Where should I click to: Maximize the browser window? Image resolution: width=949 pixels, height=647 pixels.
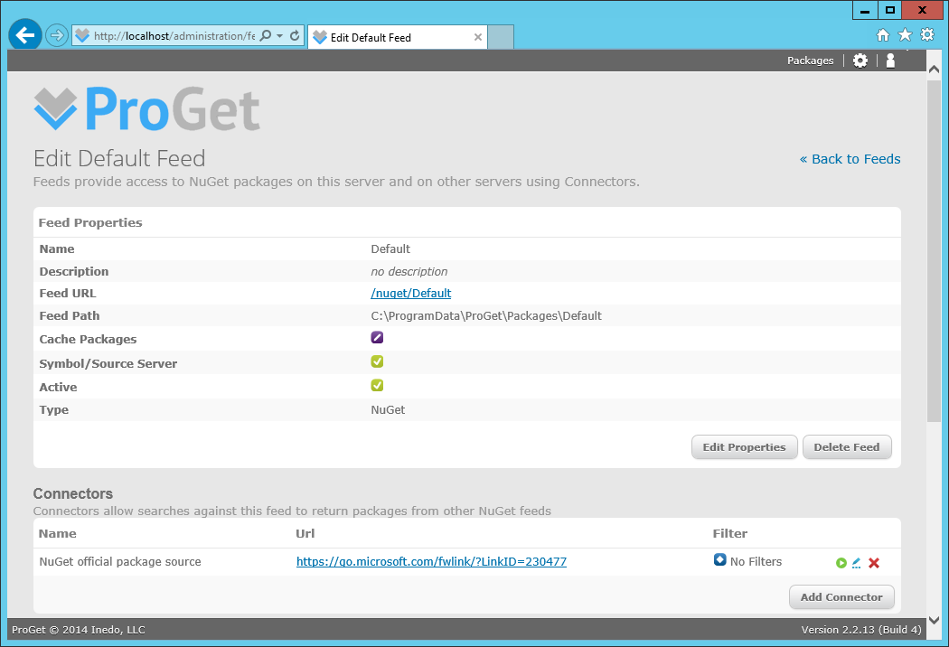coord(889,10)
